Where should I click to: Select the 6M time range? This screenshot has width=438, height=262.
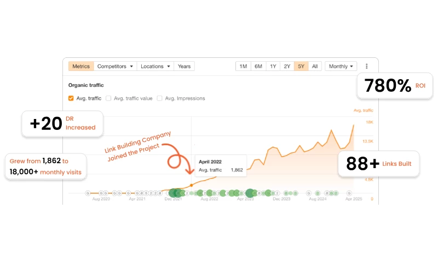point(258,66)
